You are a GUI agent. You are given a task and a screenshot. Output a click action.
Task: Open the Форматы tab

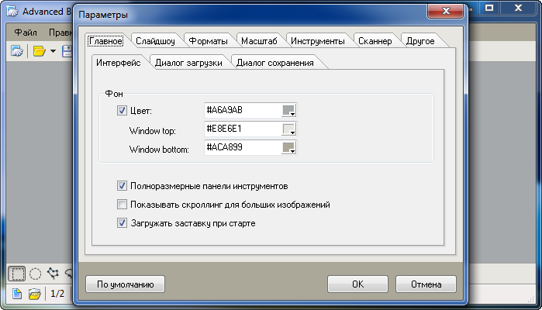click(x=208, y=41)
